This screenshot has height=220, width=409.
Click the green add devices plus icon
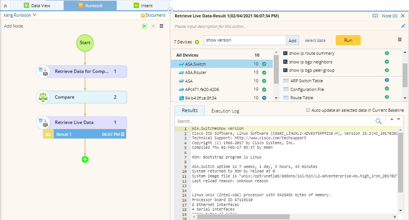point(197,42)
